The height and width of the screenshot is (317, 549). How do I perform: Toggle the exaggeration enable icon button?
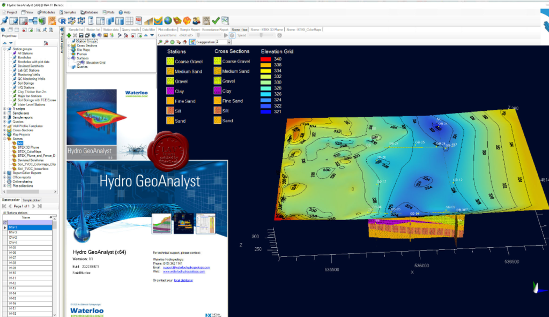click(192, 42)
